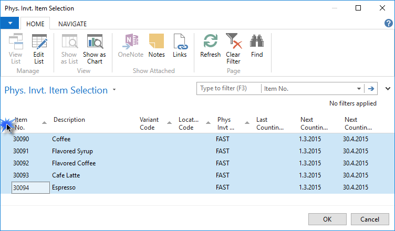Open the Item No. filter field dropdown
This screenshot has width=395, height=231.
pos(359,89)
